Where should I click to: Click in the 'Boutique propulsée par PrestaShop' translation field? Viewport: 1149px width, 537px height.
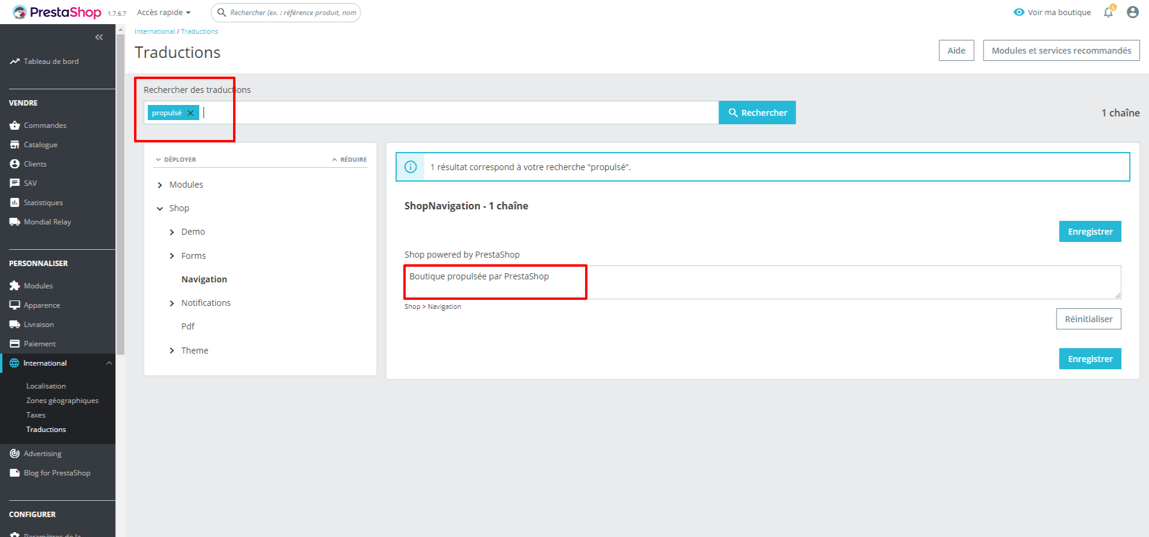[x=763, y=282]
